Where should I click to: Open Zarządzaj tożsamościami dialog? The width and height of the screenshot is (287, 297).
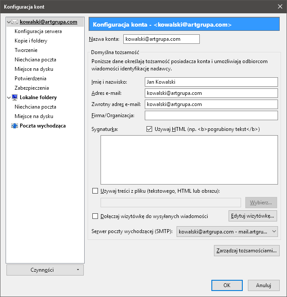[x=247, y=251]
